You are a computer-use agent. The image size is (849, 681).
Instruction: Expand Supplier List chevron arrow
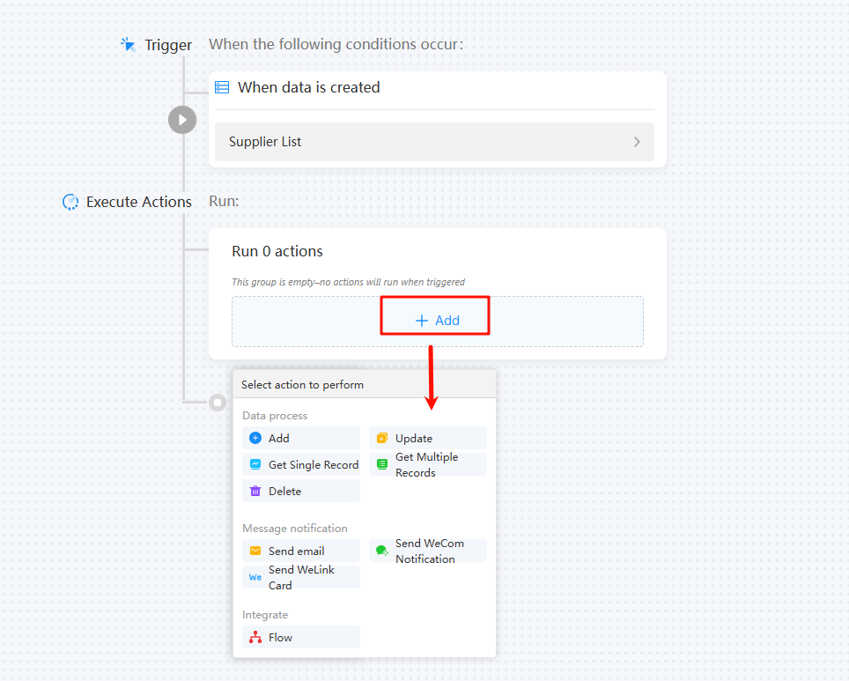(637, 142)
